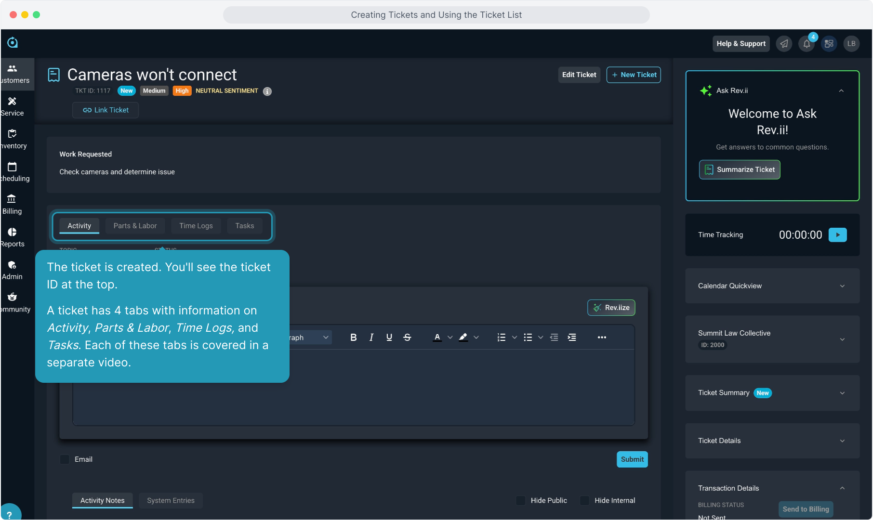Image resolution: width=873 pixels, height=520 pixels.
Task: Open Help & Support
Action: (741, 44)
